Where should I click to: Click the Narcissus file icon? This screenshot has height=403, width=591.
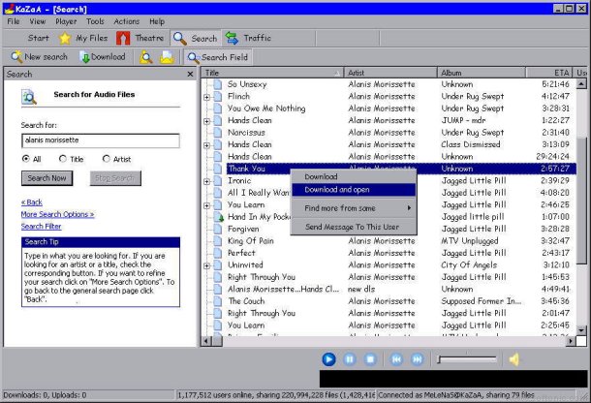point(217,133)
